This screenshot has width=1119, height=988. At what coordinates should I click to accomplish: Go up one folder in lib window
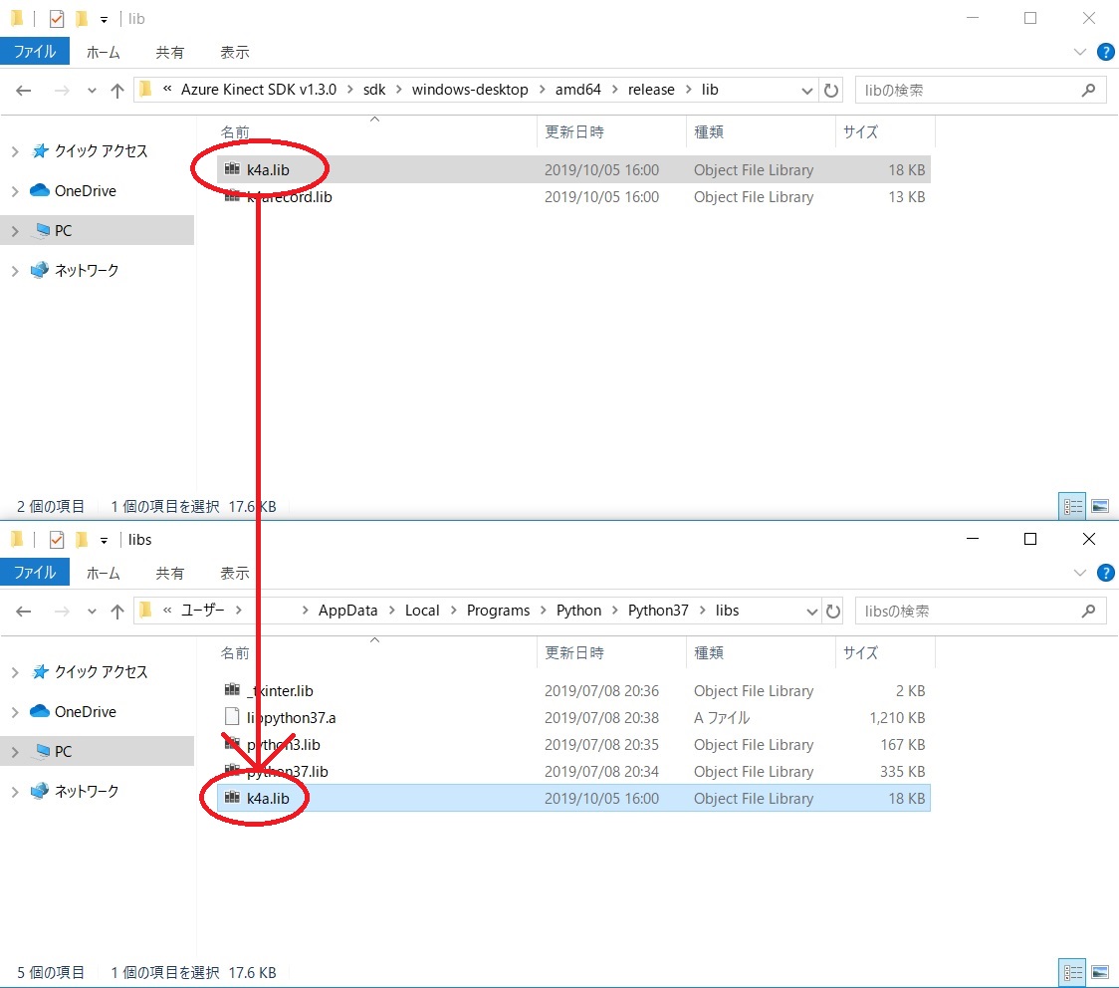tap(117, 91)
